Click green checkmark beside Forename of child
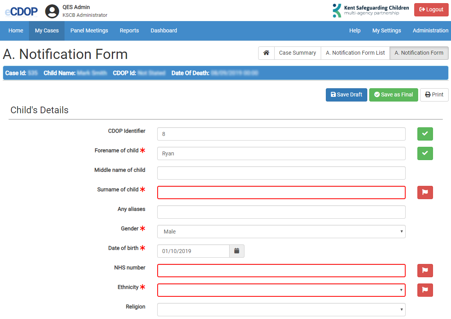The height and width of the screenshot is (319, 451). pos(425,153)
